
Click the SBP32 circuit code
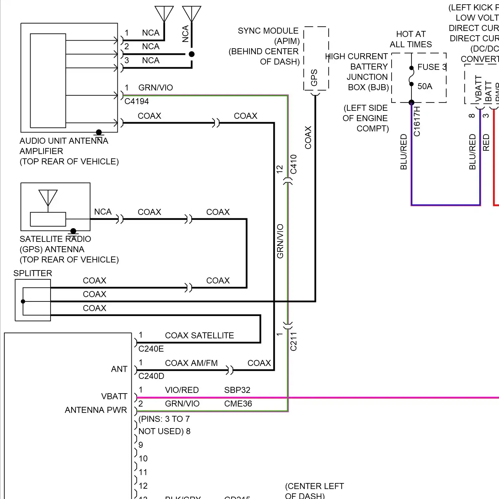point(237,390)
